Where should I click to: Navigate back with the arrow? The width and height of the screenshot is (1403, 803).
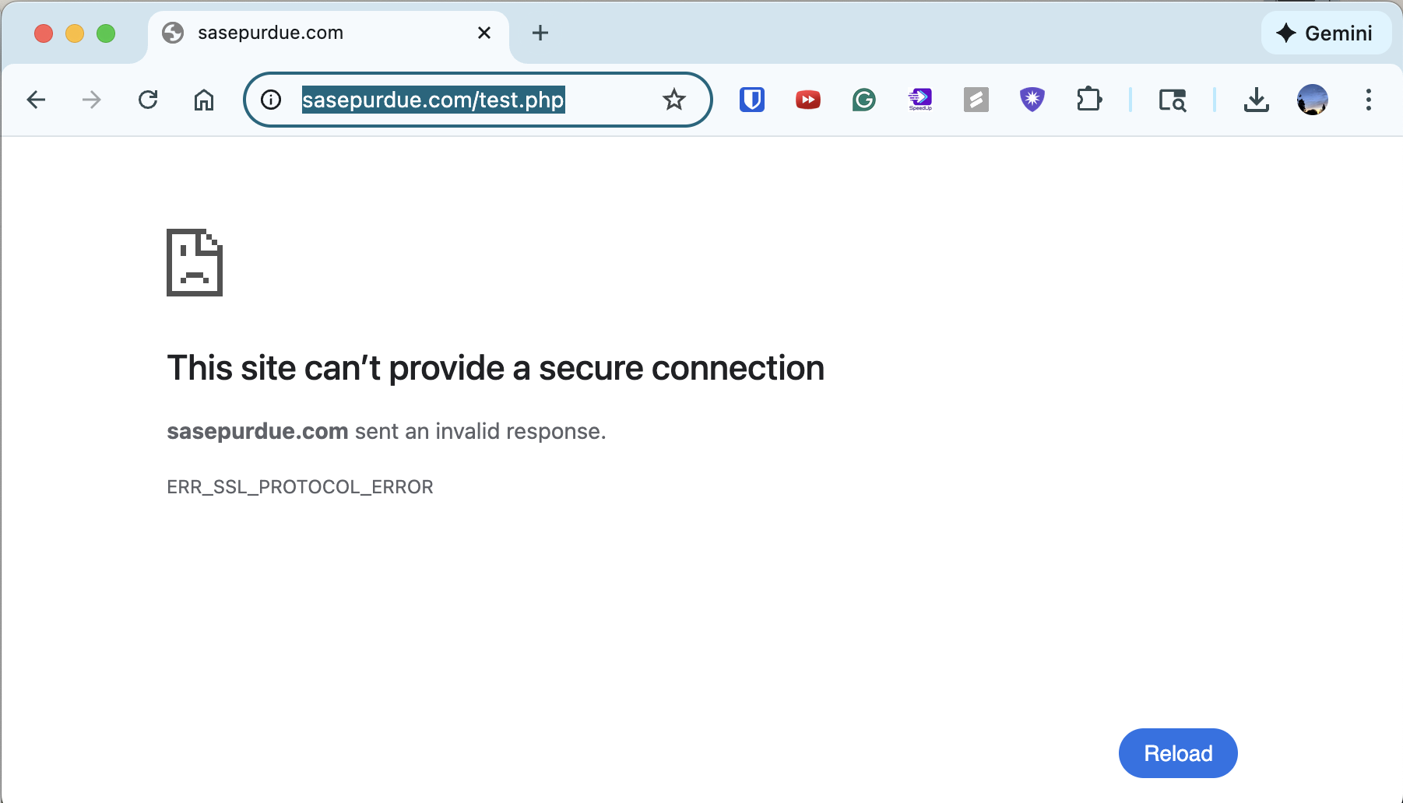point(36,100)
